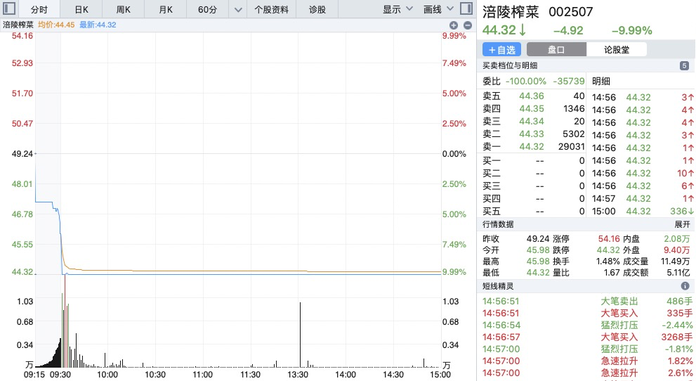Select the 卖三 row at 44.34

(x=534, y=121)
